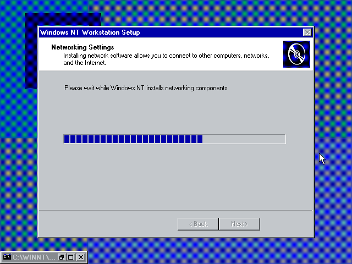Click the Windows NT Workstation Setup title bar
The image size is (352, 264).
[x=176, y=32]
